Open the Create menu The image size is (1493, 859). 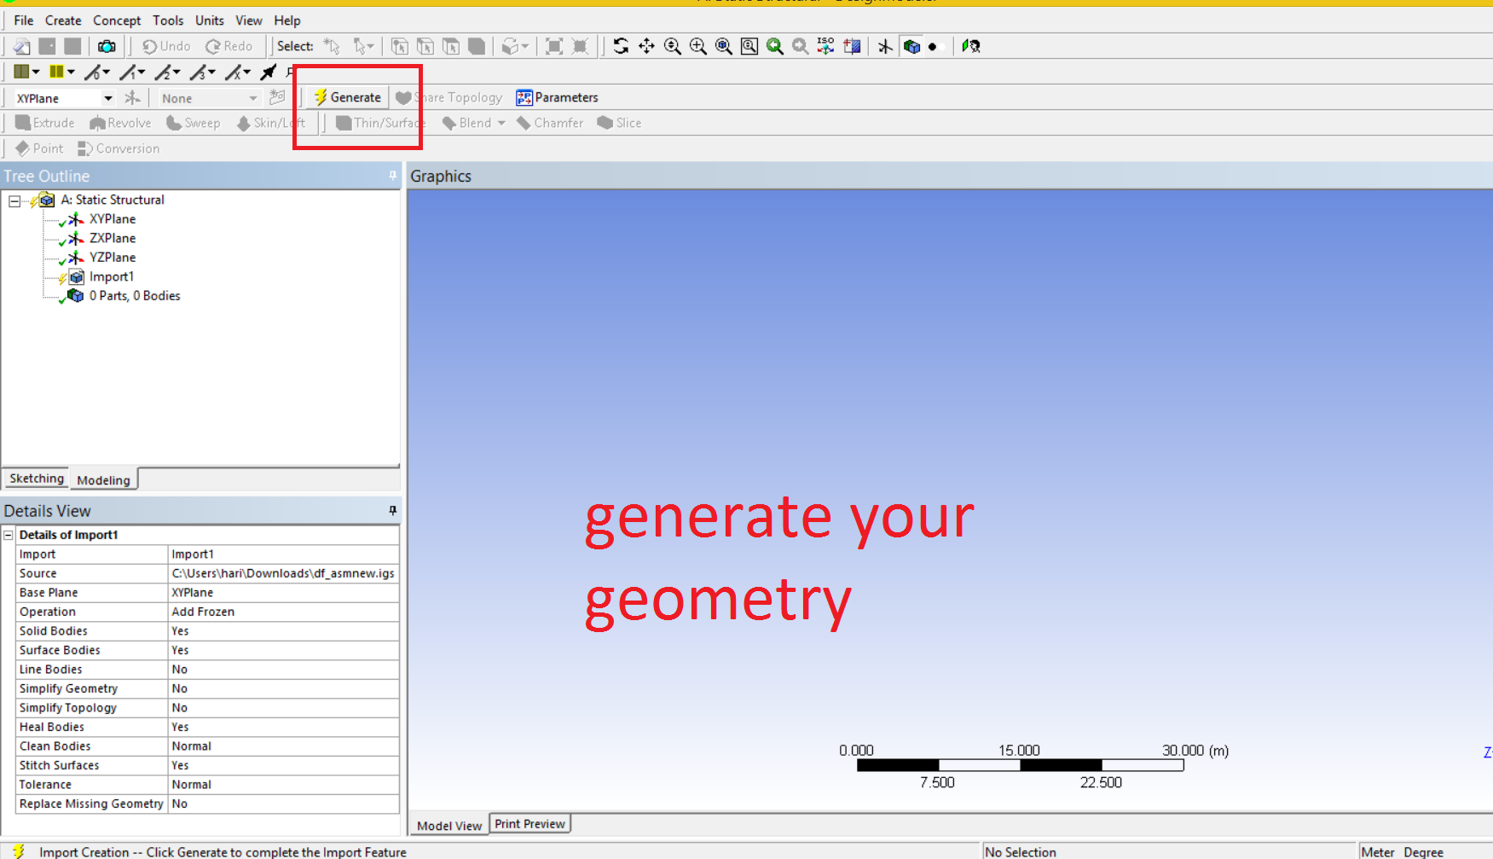pyautogui.click(x=63, y=20)
